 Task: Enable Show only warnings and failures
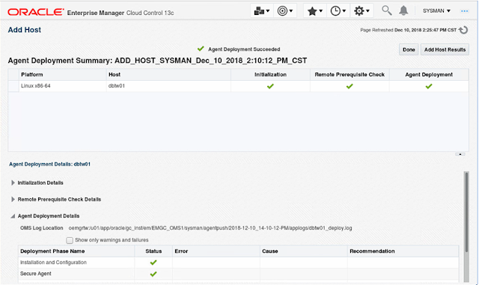(x=70, y=240)
